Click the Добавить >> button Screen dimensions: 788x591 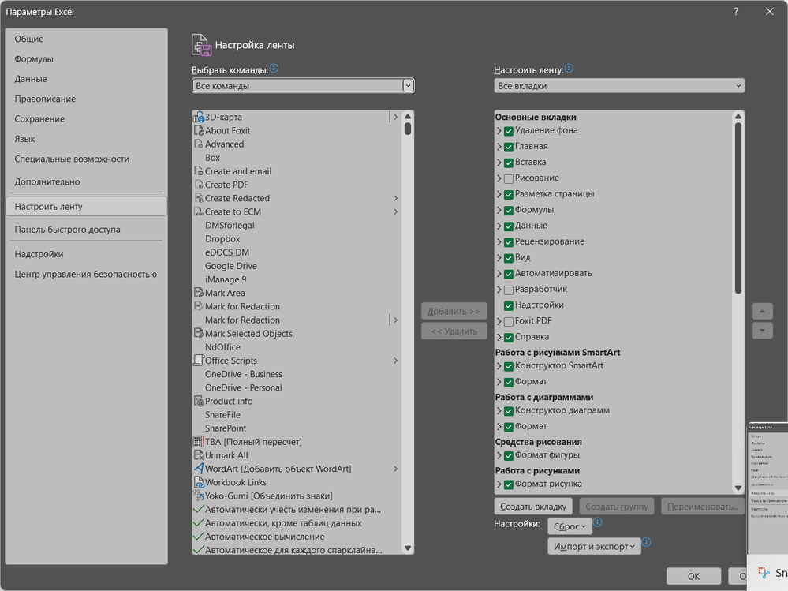click(454, 312)
